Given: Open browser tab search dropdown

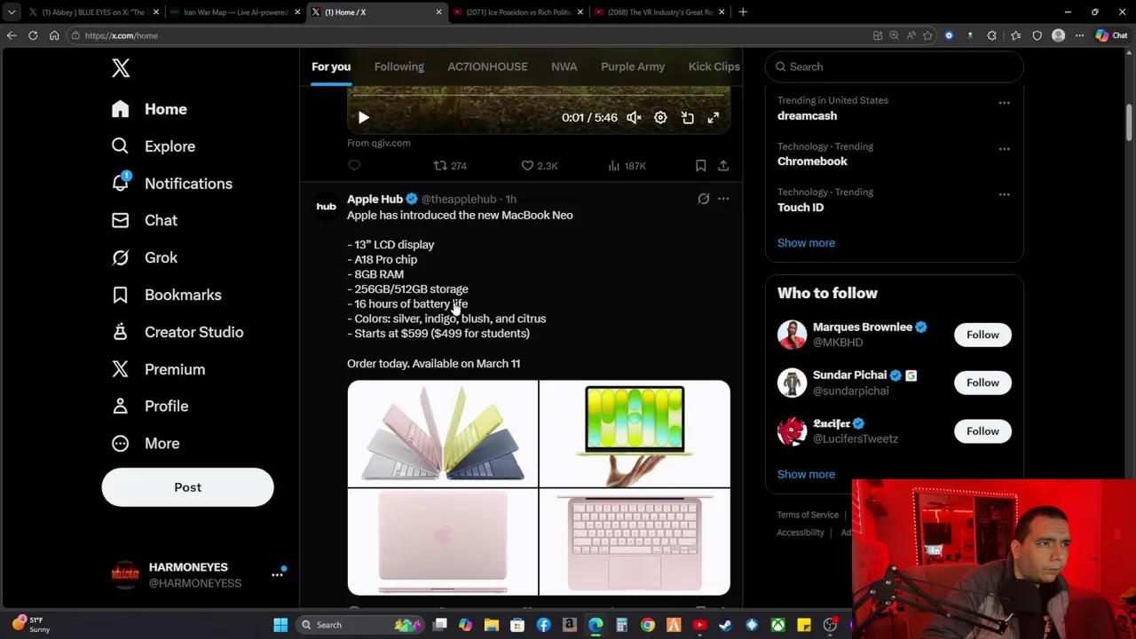Looking at the screenshot, I should pyautogui.click(x=12, y=12).
